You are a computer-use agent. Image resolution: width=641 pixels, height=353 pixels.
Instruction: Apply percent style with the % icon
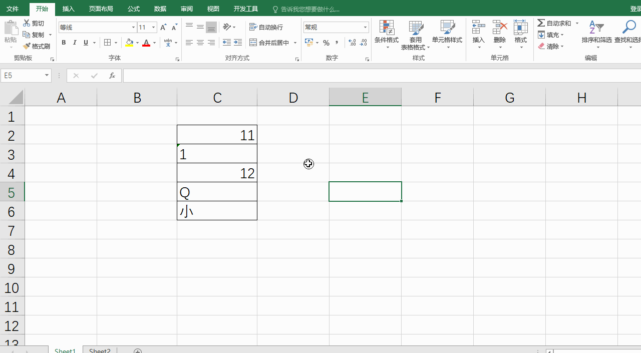(x=326, y=43)
